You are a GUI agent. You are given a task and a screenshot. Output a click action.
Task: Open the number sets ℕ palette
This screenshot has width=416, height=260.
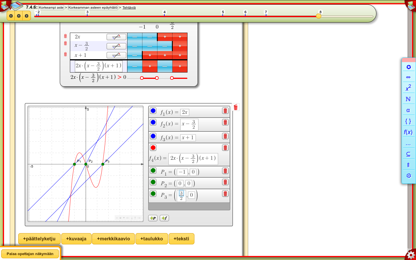coord(408,99)
